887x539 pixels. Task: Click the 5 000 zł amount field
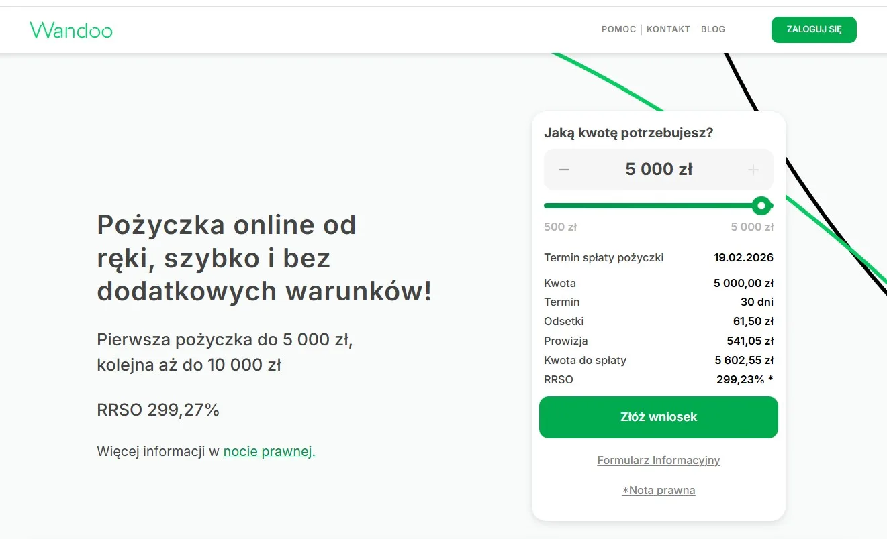659,170
